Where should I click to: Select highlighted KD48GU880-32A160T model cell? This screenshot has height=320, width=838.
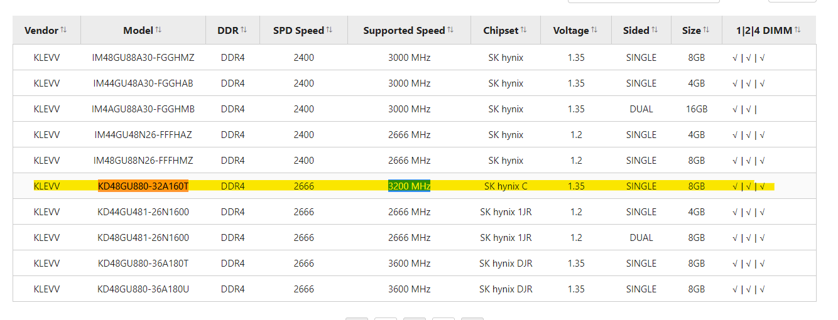(143, 186)
